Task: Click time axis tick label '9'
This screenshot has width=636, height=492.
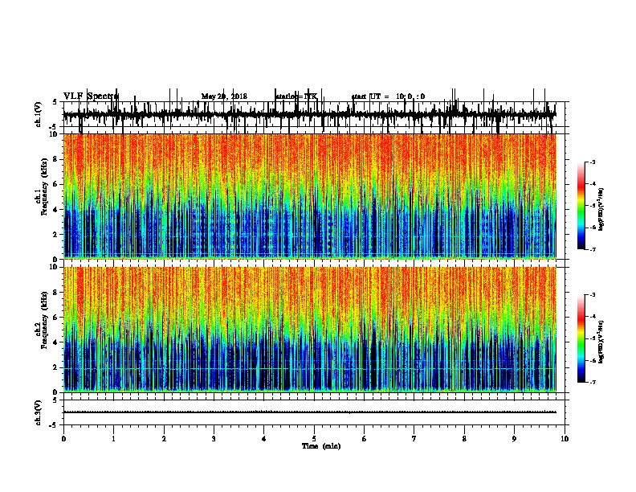Action: tap(514, 439)
